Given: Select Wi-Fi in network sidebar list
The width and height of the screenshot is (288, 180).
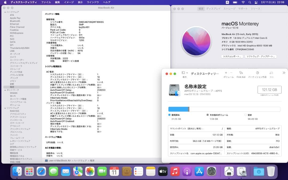Looking at the screenshot, I should pos(13,96).
